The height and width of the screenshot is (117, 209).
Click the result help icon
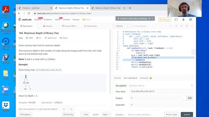(x=192, y=85)
